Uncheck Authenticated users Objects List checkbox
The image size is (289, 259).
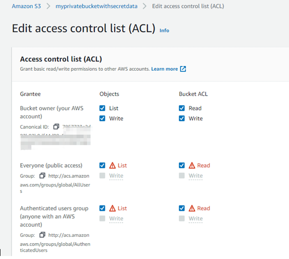[x=102, y=208]
